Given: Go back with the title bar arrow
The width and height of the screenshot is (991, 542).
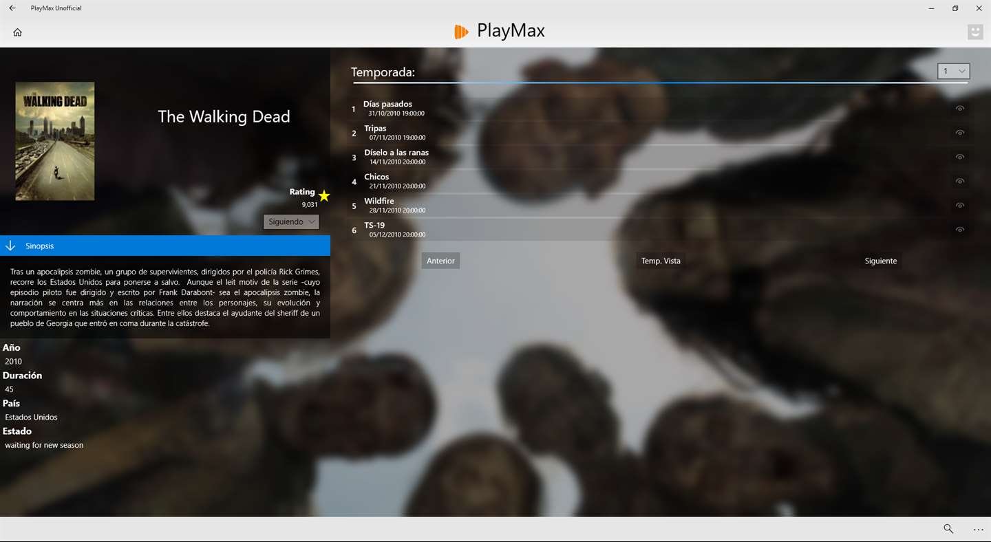Looking at the screenshot, I should [12, 8].
